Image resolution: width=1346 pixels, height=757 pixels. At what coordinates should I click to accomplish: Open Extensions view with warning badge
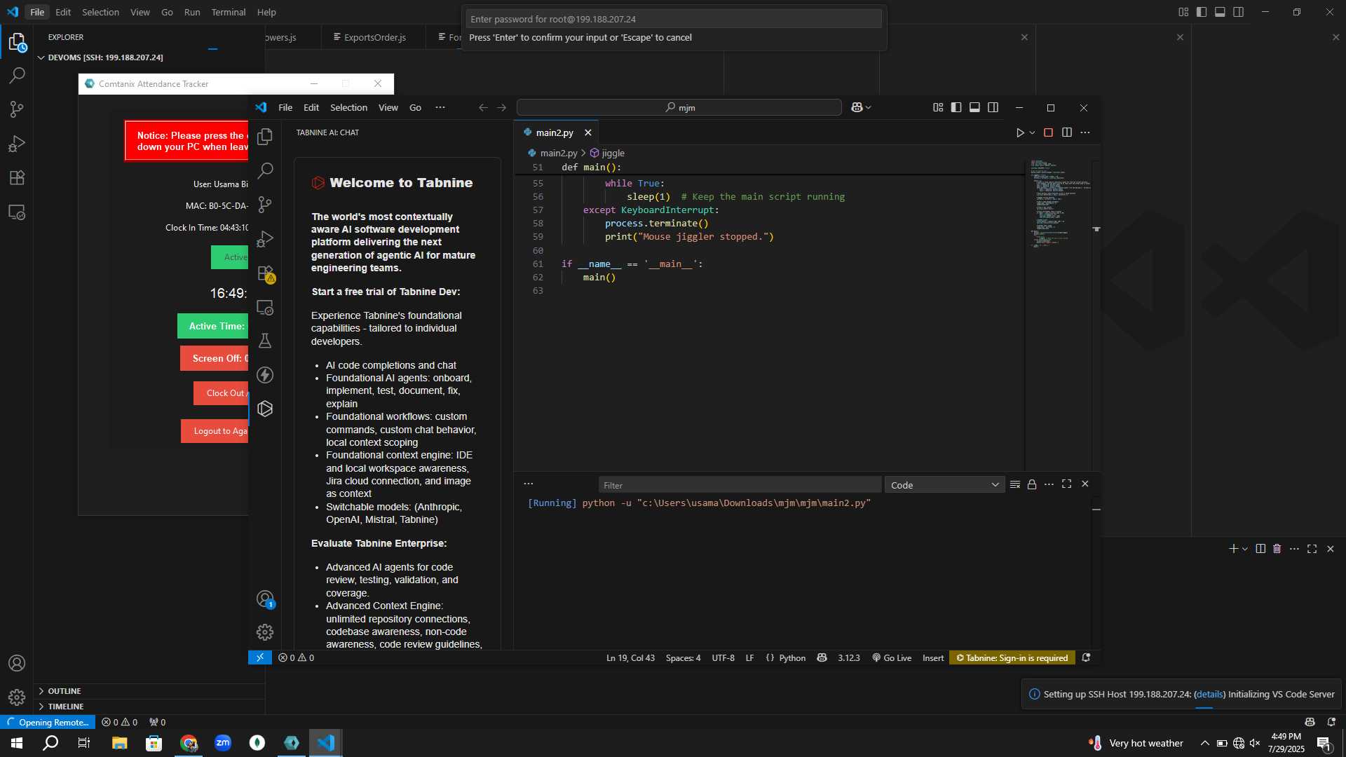pos(266,273)
